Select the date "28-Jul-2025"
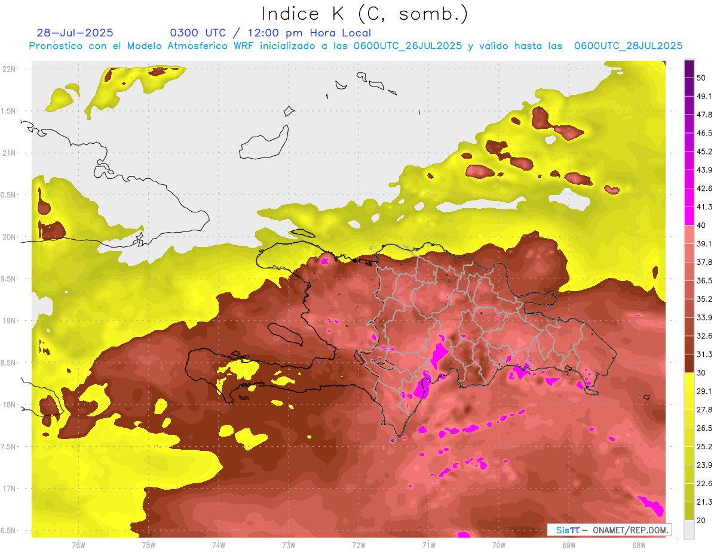Image resolution: width=717 pixels, height=553 pixels. (75, 33)
